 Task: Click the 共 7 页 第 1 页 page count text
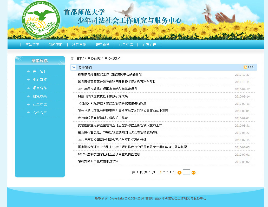point(143,172)
